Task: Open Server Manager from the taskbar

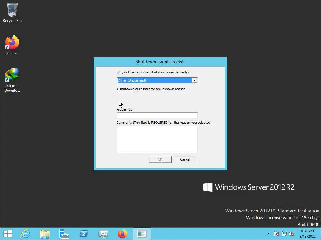Action: (64, 234)
